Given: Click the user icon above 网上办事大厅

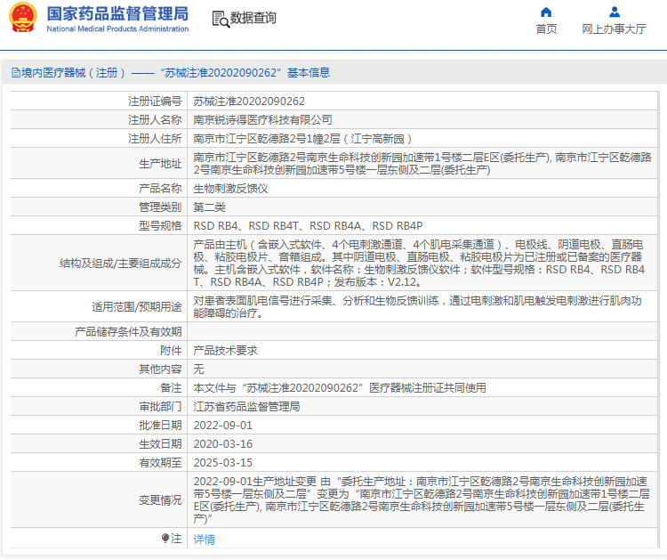Looking at the screenshot, I should (614, 12).
